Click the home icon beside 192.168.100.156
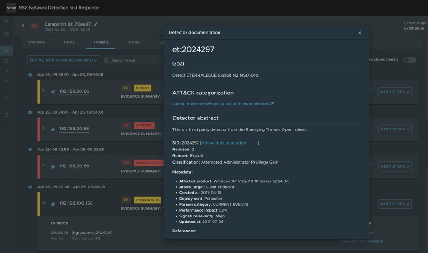The image size is (428, 253). tap(53, 204)
